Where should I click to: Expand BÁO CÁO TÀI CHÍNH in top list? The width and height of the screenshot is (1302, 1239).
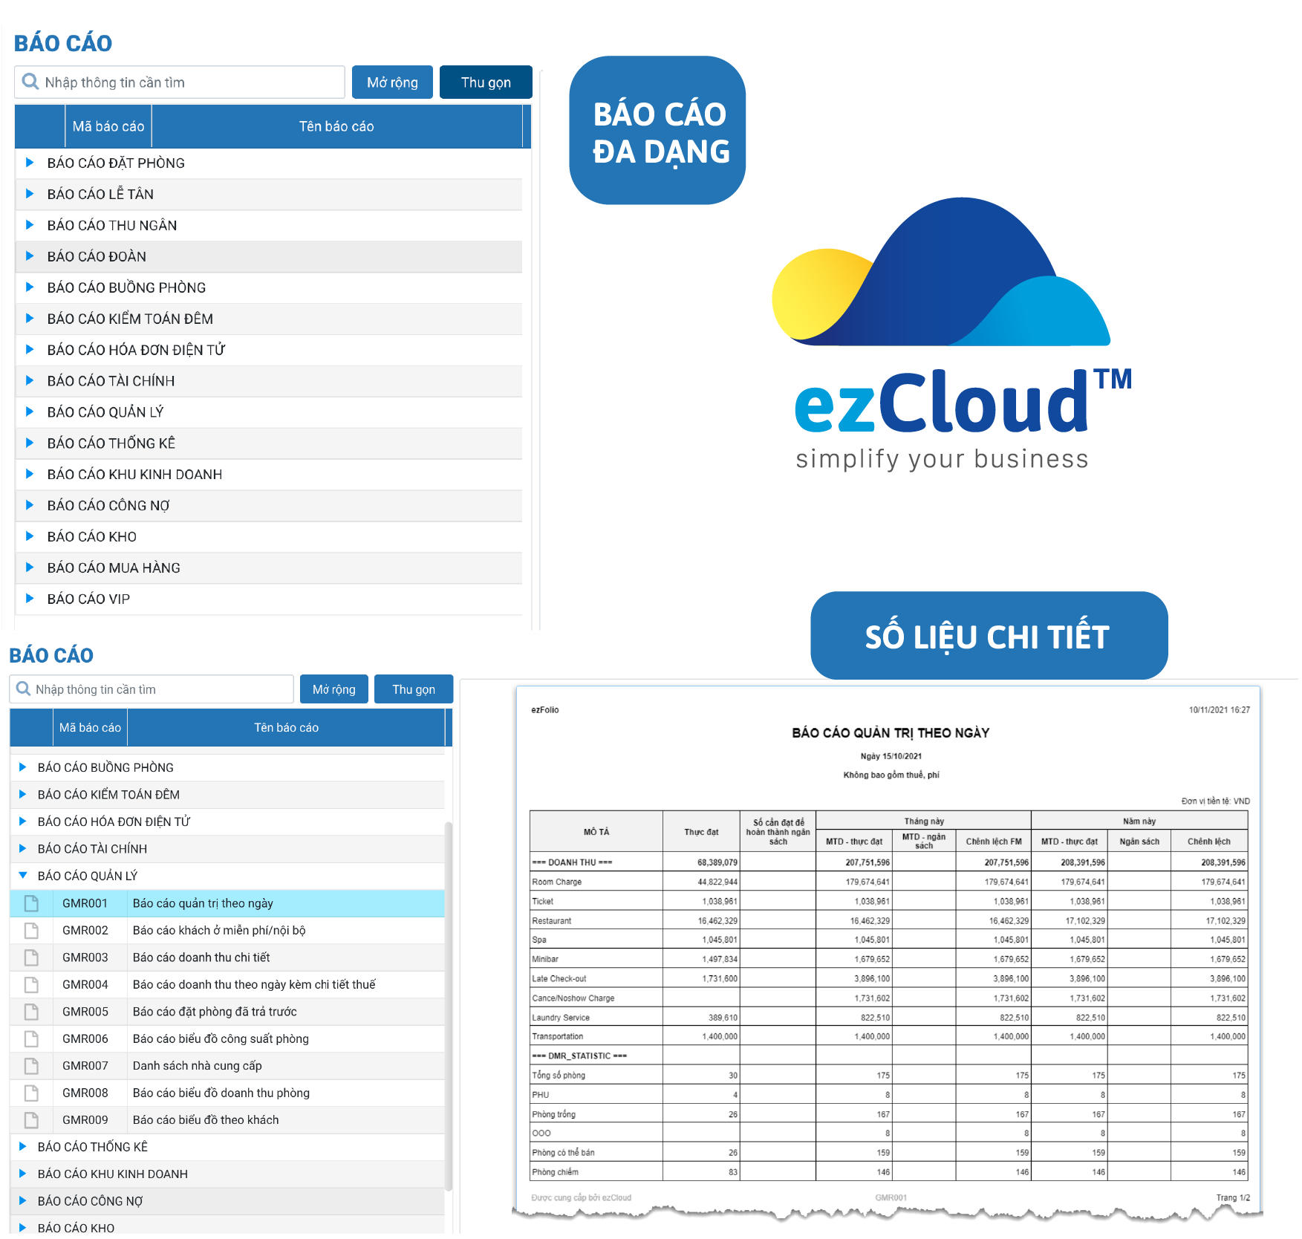30,380
